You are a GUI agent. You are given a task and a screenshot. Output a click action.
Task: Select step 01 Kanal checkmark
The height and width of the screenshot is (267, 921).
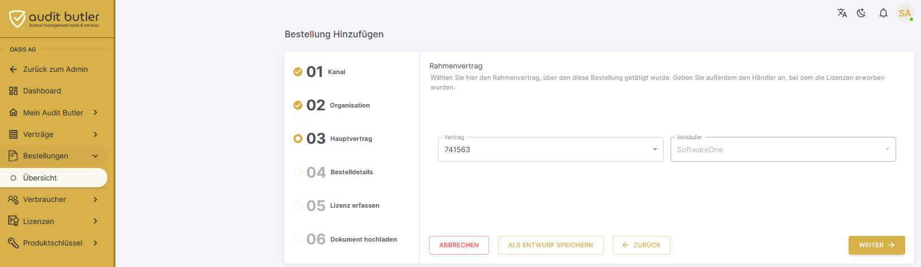point(298,72)
